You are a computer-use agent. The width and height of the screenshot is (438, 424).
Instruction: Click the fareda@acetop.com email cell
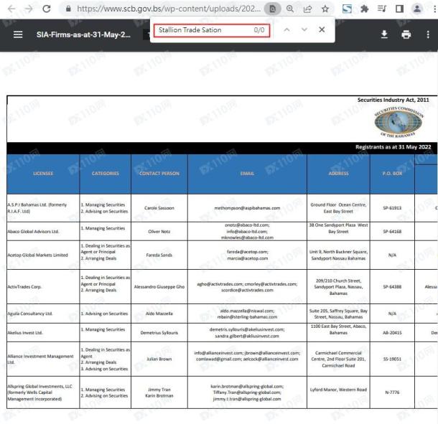(x=247, y=255)
